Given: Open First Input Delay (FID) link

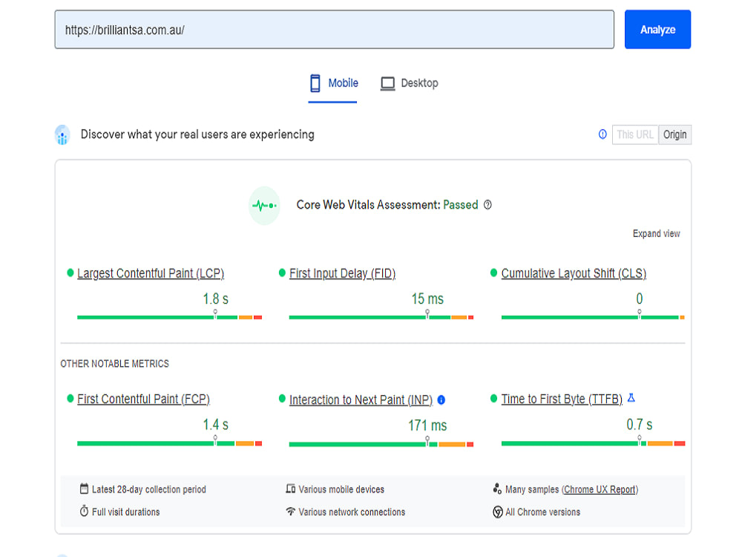Looking at the screenshot, I should pyautogui.click(x=342, y=273).
